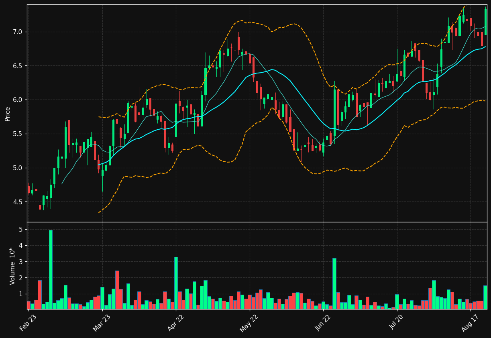The image size is (491, 338).
Task: Click the 6.5 price axis tick
Action: point(18,66)
